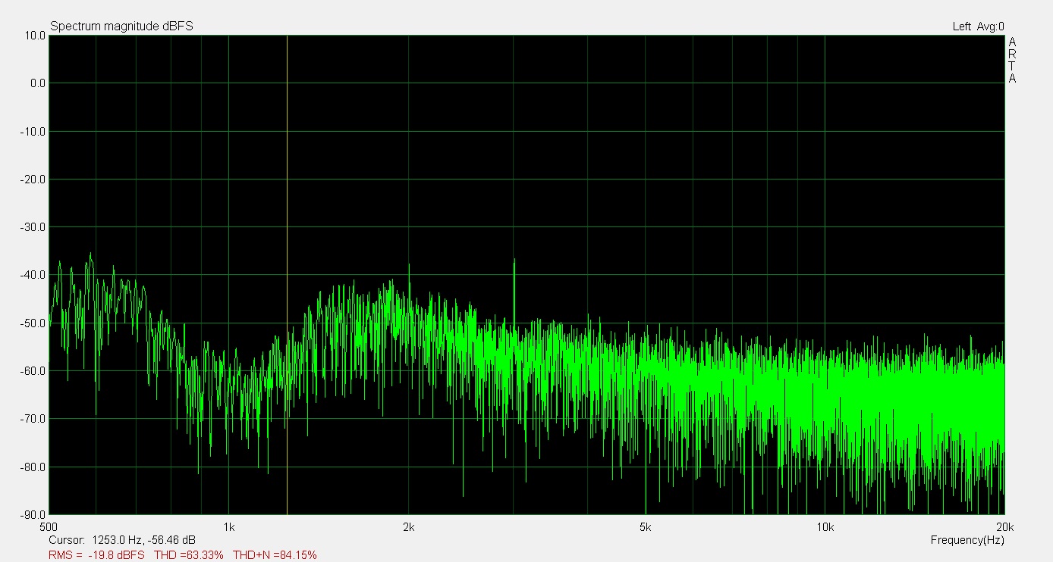Click the '-90.0' y-axis label
The image size is (1053, 562).
click(32, 515)
